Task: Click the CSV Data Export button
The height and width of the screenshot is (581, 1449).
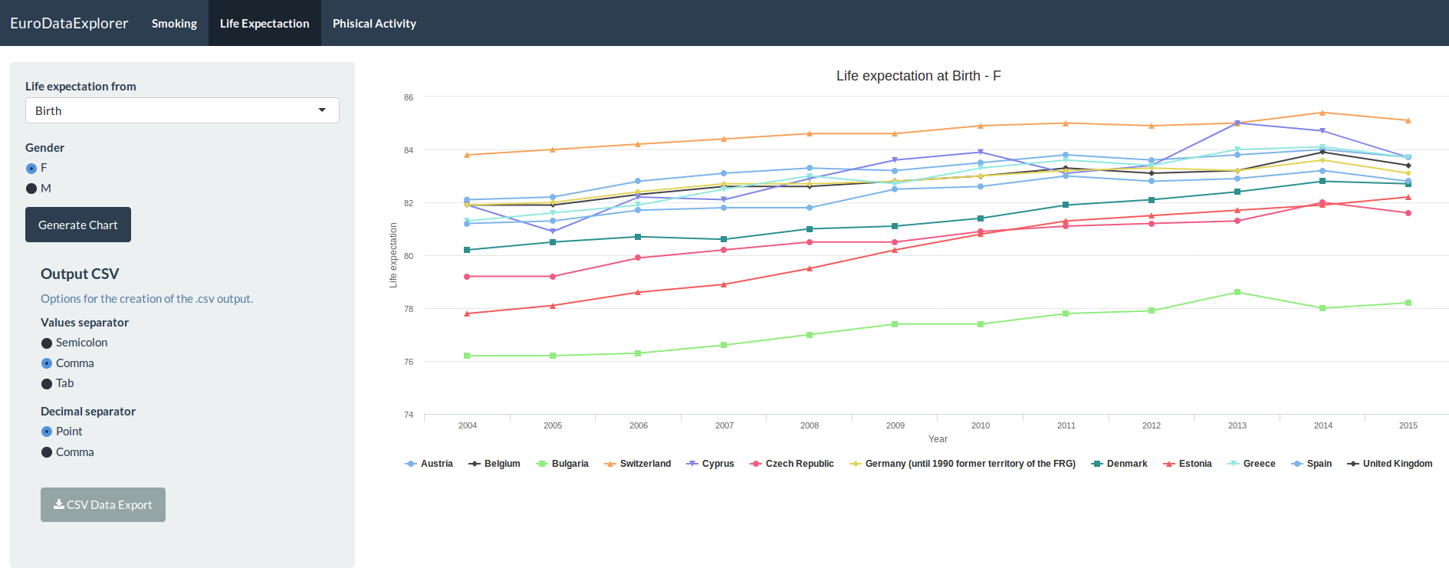Action: point(103,504)
